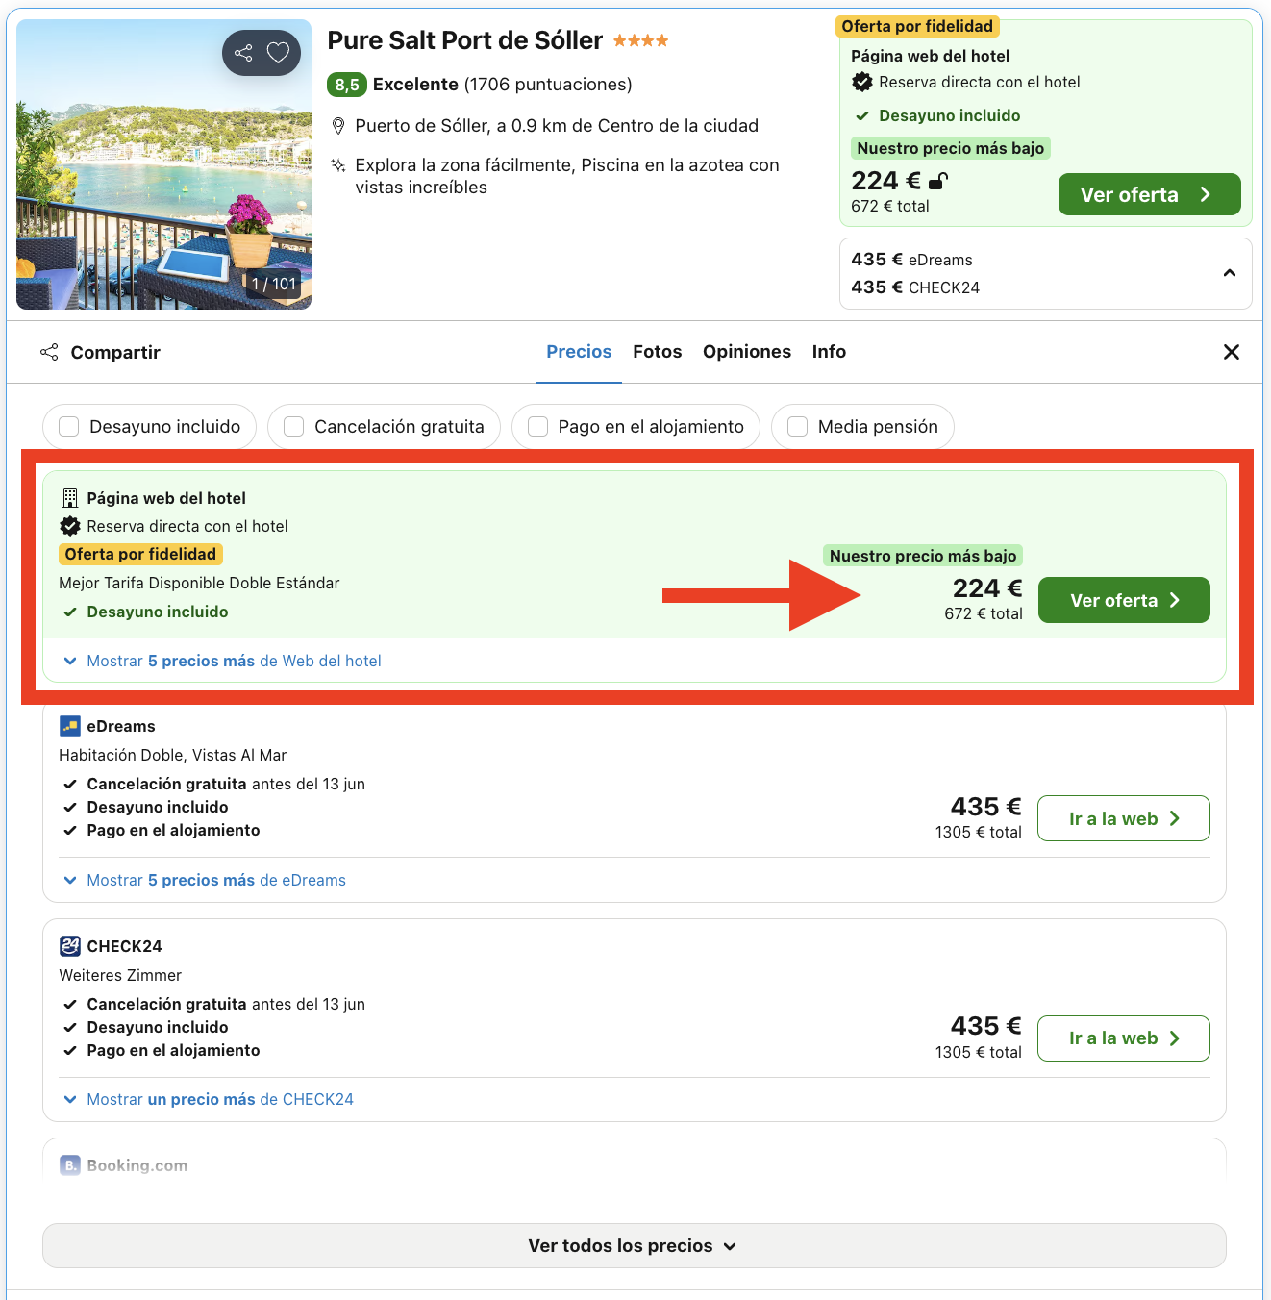Check the Cancelación gratuita filter
Image resolution: width=1271 pixels, height=1300 pixels.
tap(294, 427)
